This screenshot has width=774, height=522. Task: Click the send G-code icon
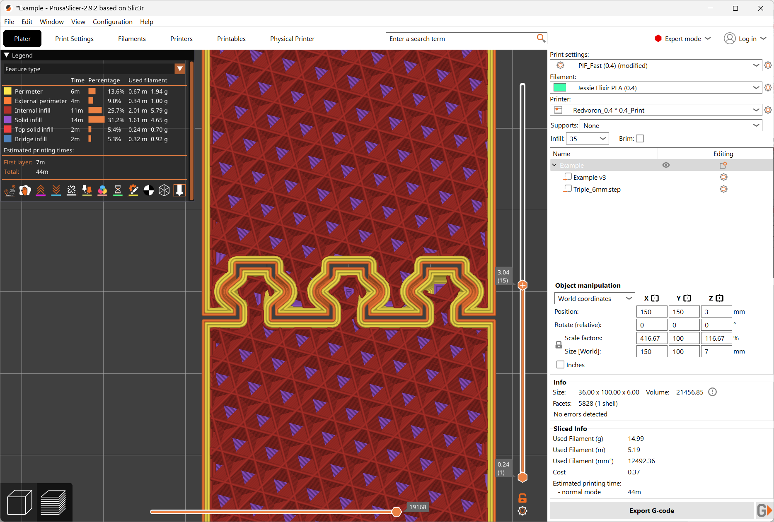[x=764, y=510]
